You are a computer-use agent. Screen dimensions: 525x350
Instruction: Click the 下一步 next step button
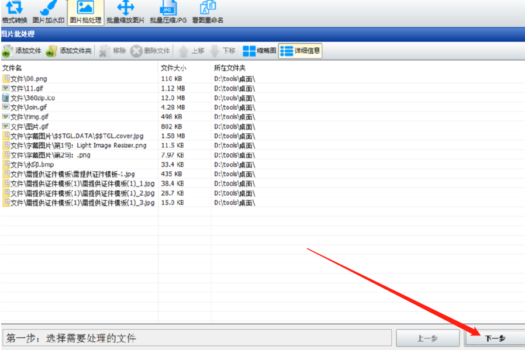coord(495,338)
